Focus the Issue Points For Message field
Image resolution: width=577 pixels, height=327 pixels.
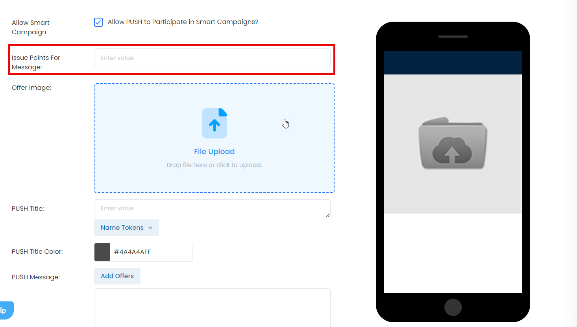click(212, 58)
